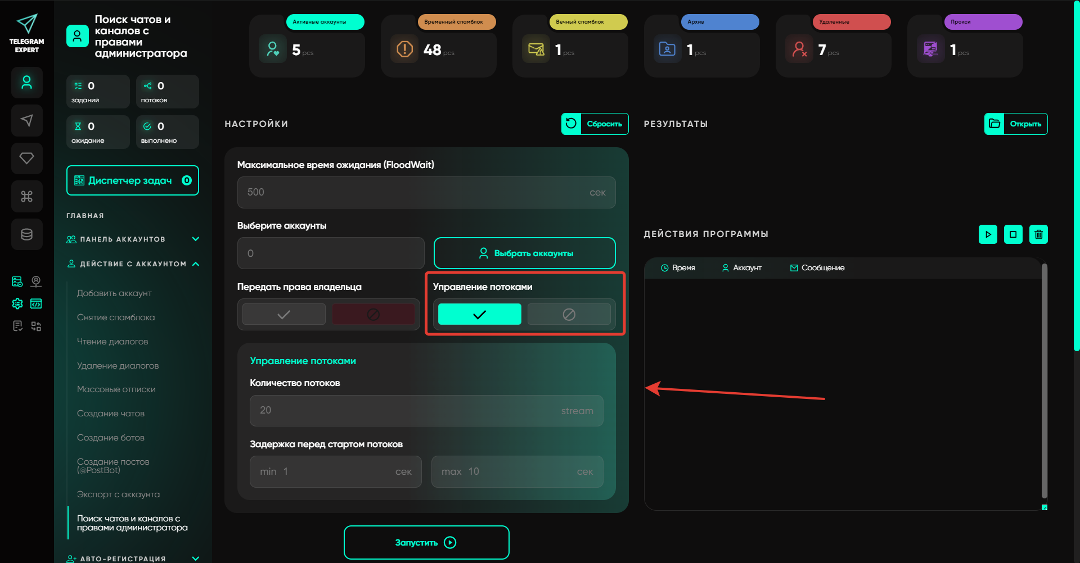Click the settings gear icon in sidebar
The height and width of the screenshot is (563, 1080).
[x=17, y=304]
